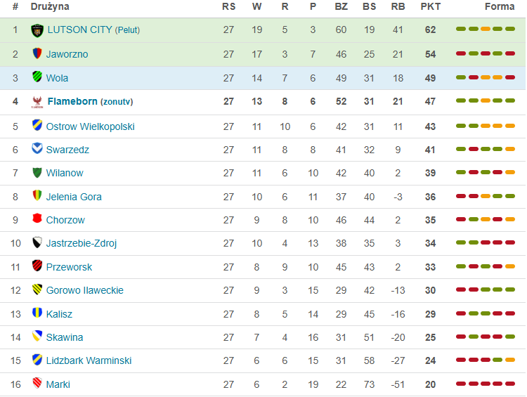Click the Marki red striped shield icon
This screenshot has height=397, width=527.
pos(37,384)
